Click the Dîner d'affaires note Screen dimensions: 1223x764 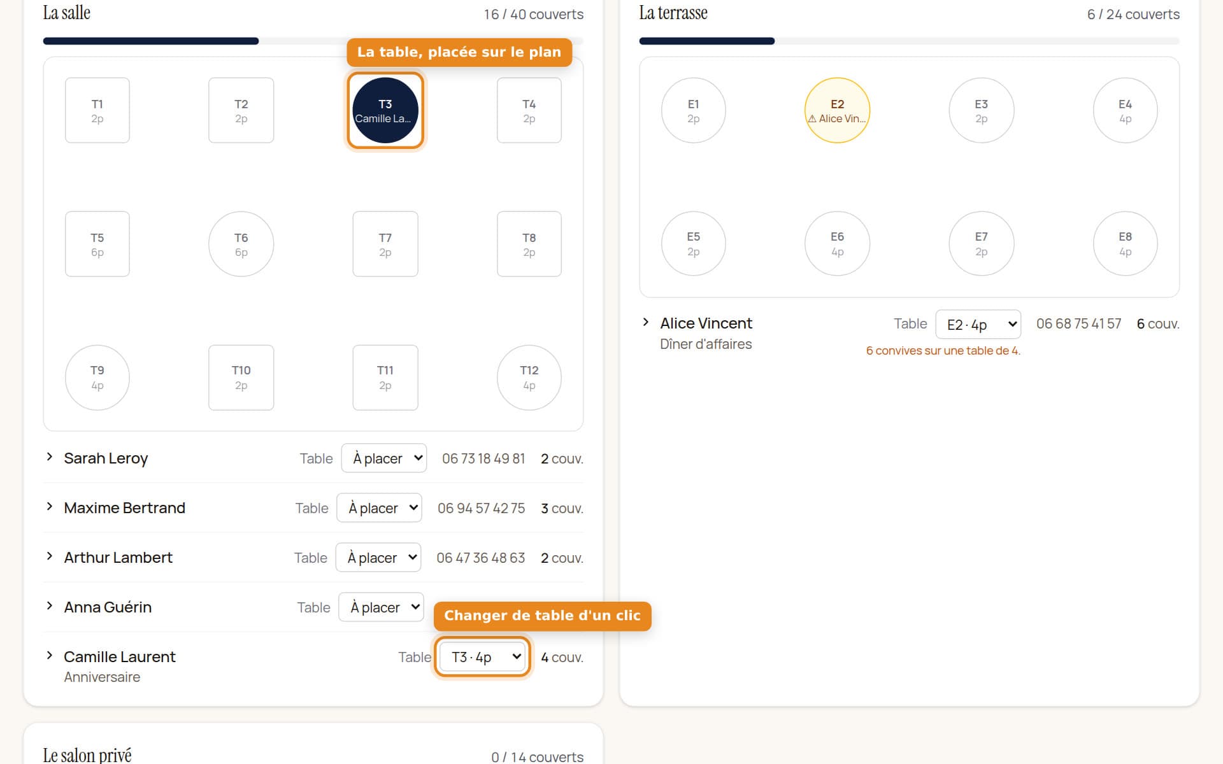point(706,344)
